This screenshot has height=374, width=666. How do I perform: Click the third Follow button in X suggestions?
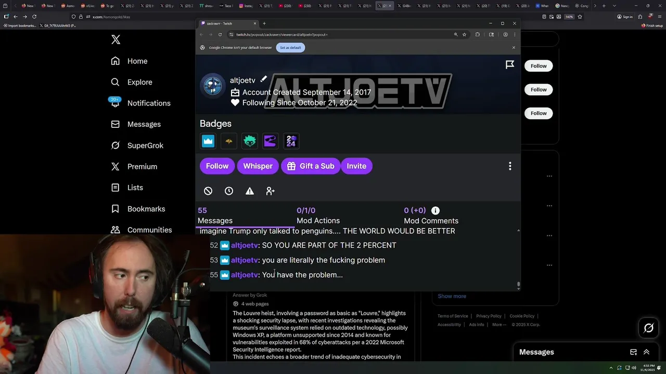click(x=539, y=113)
